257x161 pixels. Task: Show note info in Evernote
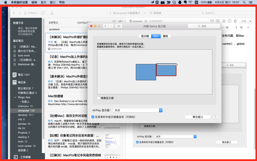[229, 21]
